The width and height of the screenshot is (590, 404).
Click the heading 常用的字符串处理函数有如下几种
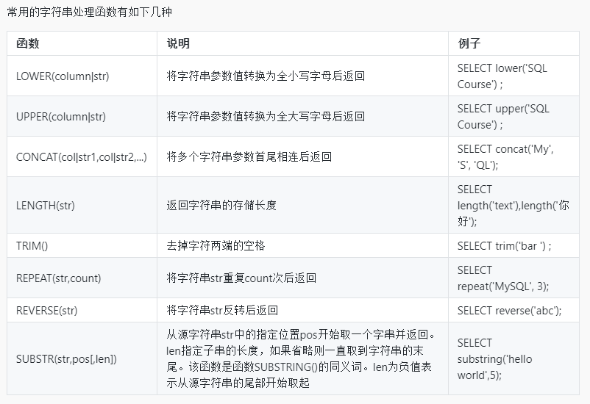[90, 12]
